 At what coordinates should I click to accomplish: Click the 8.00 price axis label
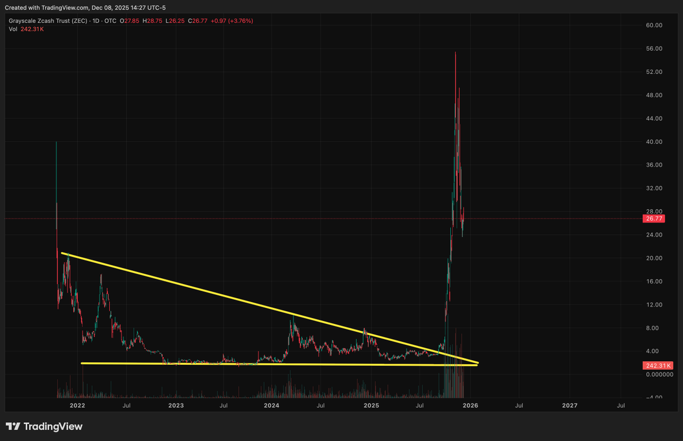pos(652,328)
